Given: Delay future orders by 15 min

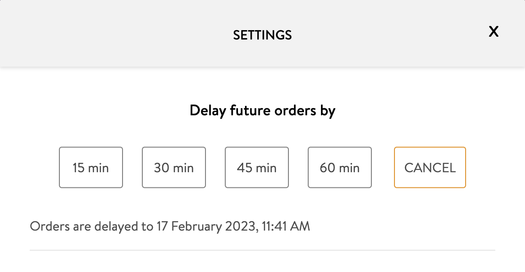Looking at the screenshot, I should click(x=91, y=168).
